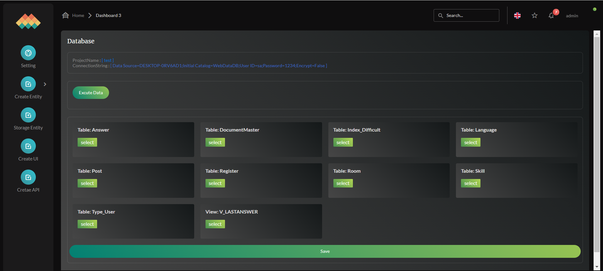Viewport: 603px width, 271px height.
Task: Click the green online status dot
Action: 595,9
